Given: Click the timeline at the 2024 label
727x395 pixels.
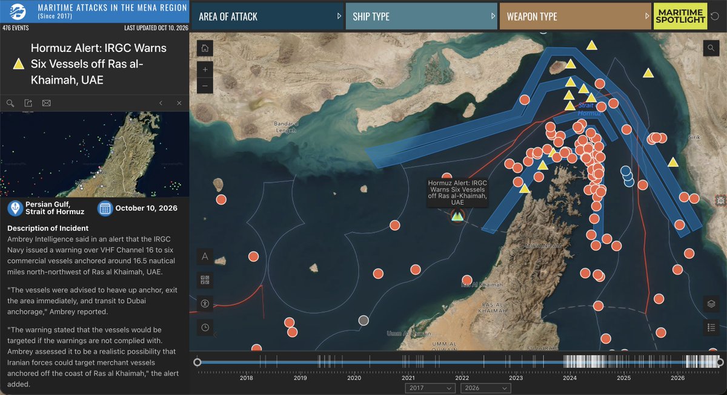Looking at the screenshot, I should (x=569, y=362).
